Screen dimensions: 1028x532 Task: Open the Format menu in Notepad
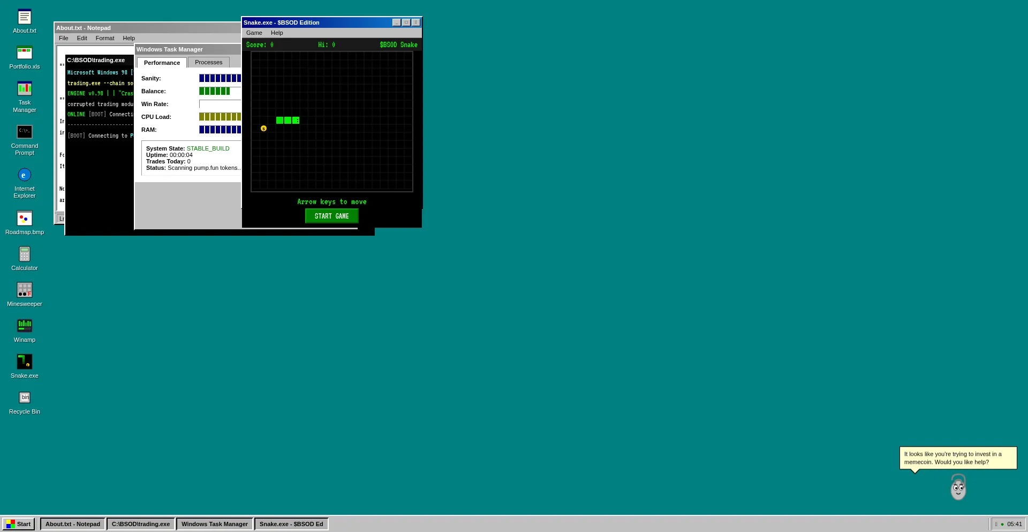[x=105, y=38]
